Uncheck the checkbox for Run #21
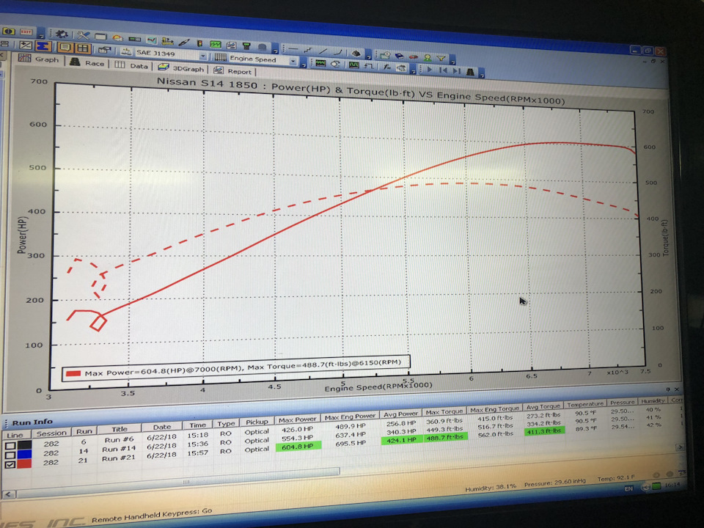The width and height of the screenshot is (704, 528). pos(10,465)
